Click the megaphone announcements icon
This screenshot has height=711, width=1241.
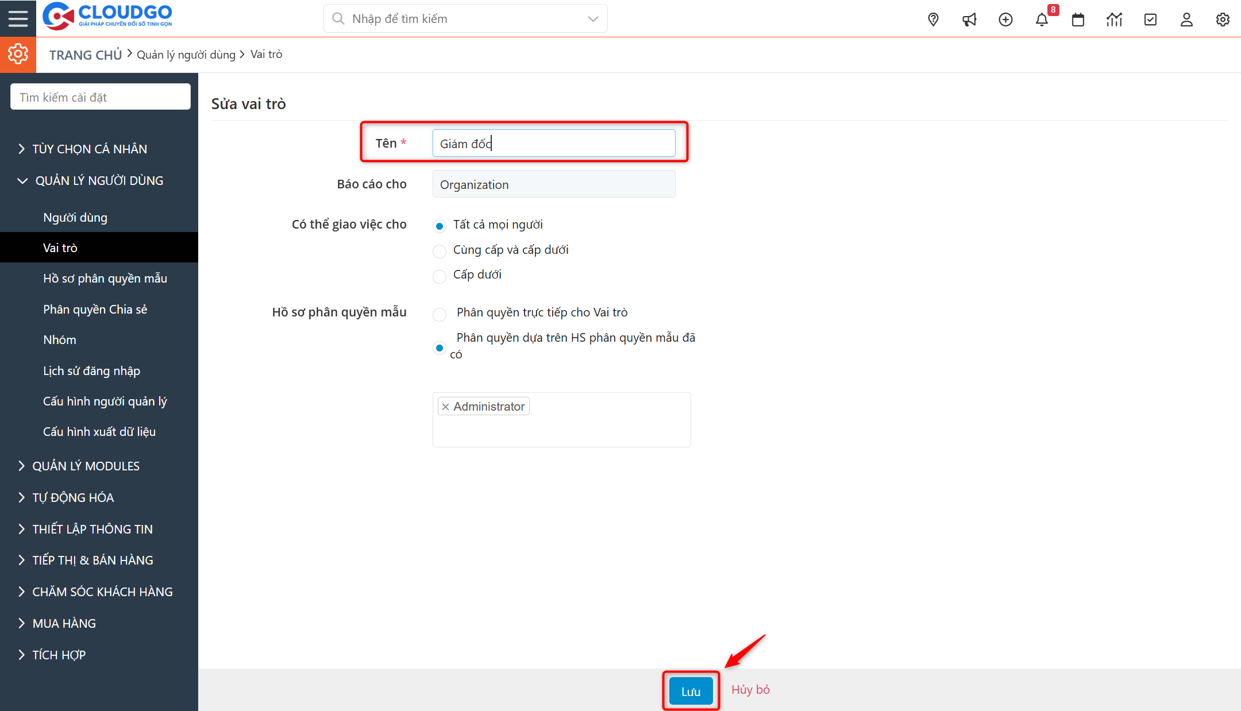969,19
